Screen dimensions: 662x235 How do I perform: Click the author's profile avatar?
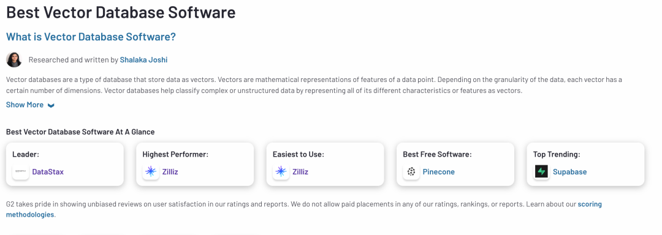tap(14, 60)
